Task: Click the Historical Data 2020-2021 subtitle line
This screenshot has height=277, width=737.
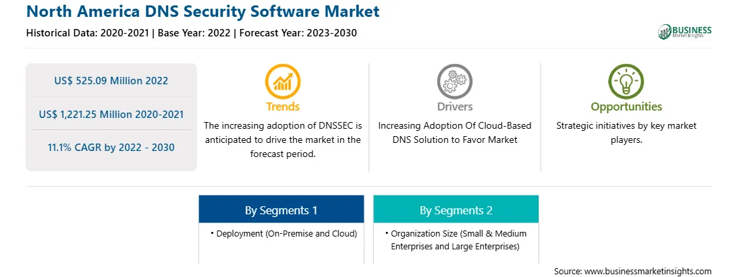Action: pos(191,34)
